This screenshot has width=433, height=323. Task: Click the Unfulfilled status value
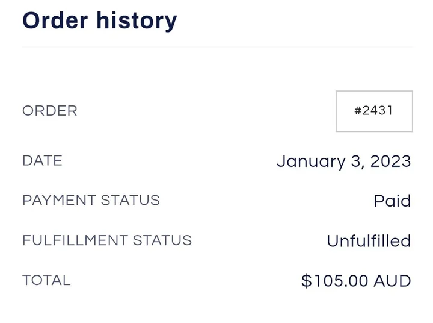point(368,241)
